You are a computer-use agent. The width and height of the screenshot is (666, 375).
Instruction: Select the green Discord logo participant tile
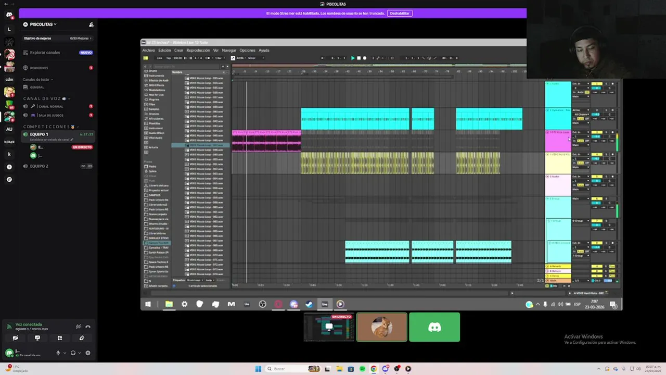(434, 327)
